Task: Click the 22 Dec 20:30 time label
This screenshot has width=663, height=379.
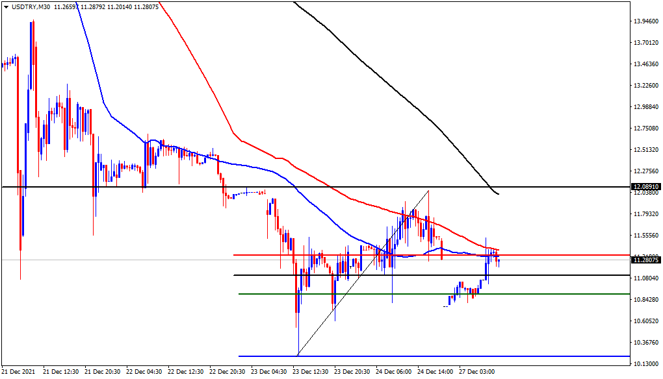Action: (227, 372)
